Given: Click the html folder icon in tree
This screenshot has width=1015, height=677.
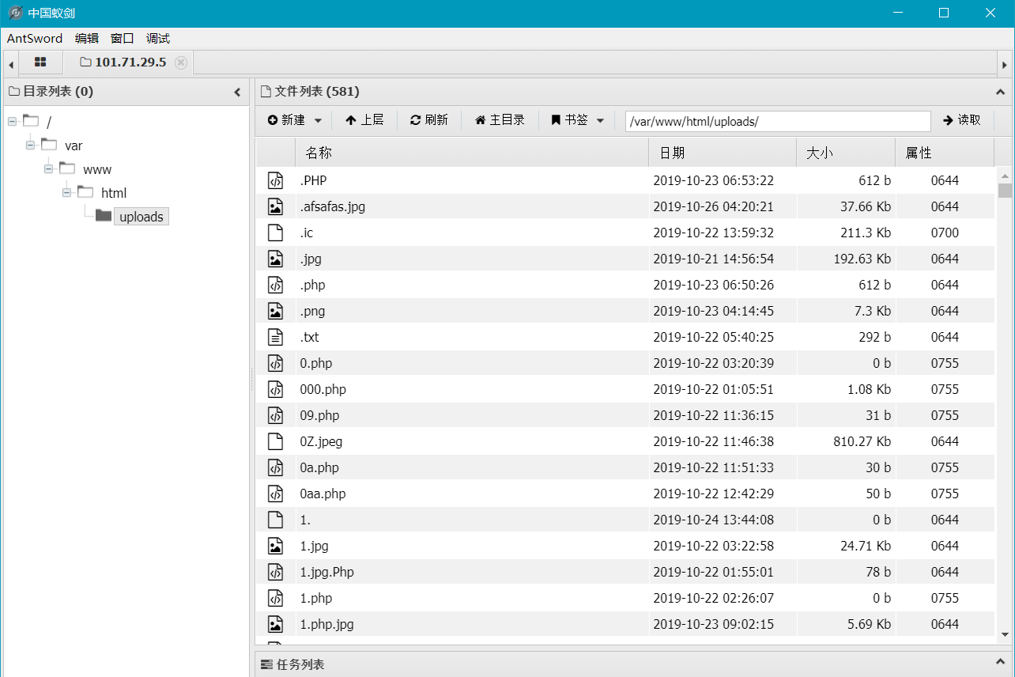Looking at the screenshot, I should [x=85, y=192].
